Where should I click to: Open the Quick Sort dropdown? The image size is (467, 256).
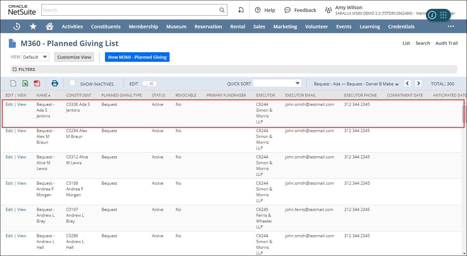point(277,83)
